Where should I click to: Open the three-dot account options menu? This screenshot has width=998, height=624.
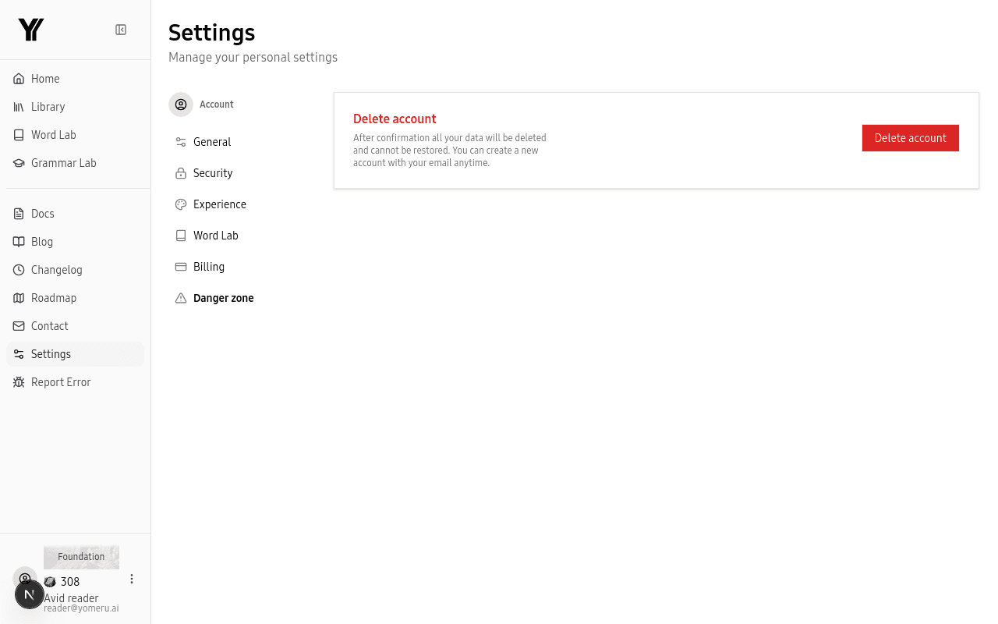[131, 579]
